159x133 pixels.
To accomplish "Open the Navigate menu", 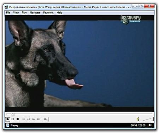I will point(35,13).
